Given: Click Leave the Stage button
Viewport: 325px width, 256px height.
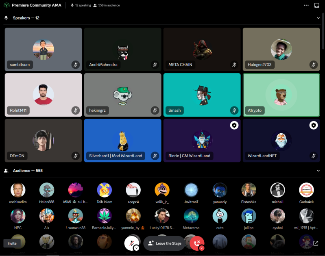Looking at the screenshot, I should 165,243.
